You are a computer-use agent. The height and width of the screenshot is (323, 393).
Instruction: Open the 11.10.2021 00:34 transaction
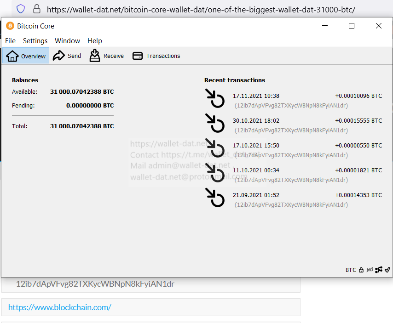click(256, 170)
